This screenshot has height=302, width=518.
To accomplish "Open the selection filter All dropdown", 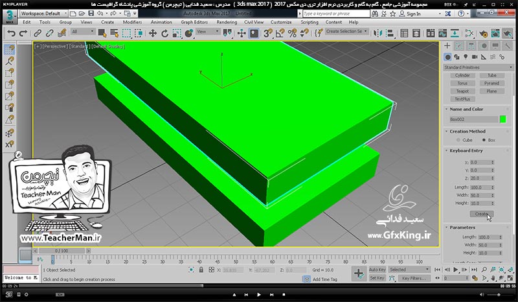I will coord(83,32).
